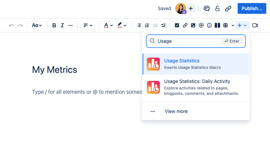270x143 pixels.
Task: Insert a link from the toolbar
Action: pyautogui.click(x=185, y=25)
